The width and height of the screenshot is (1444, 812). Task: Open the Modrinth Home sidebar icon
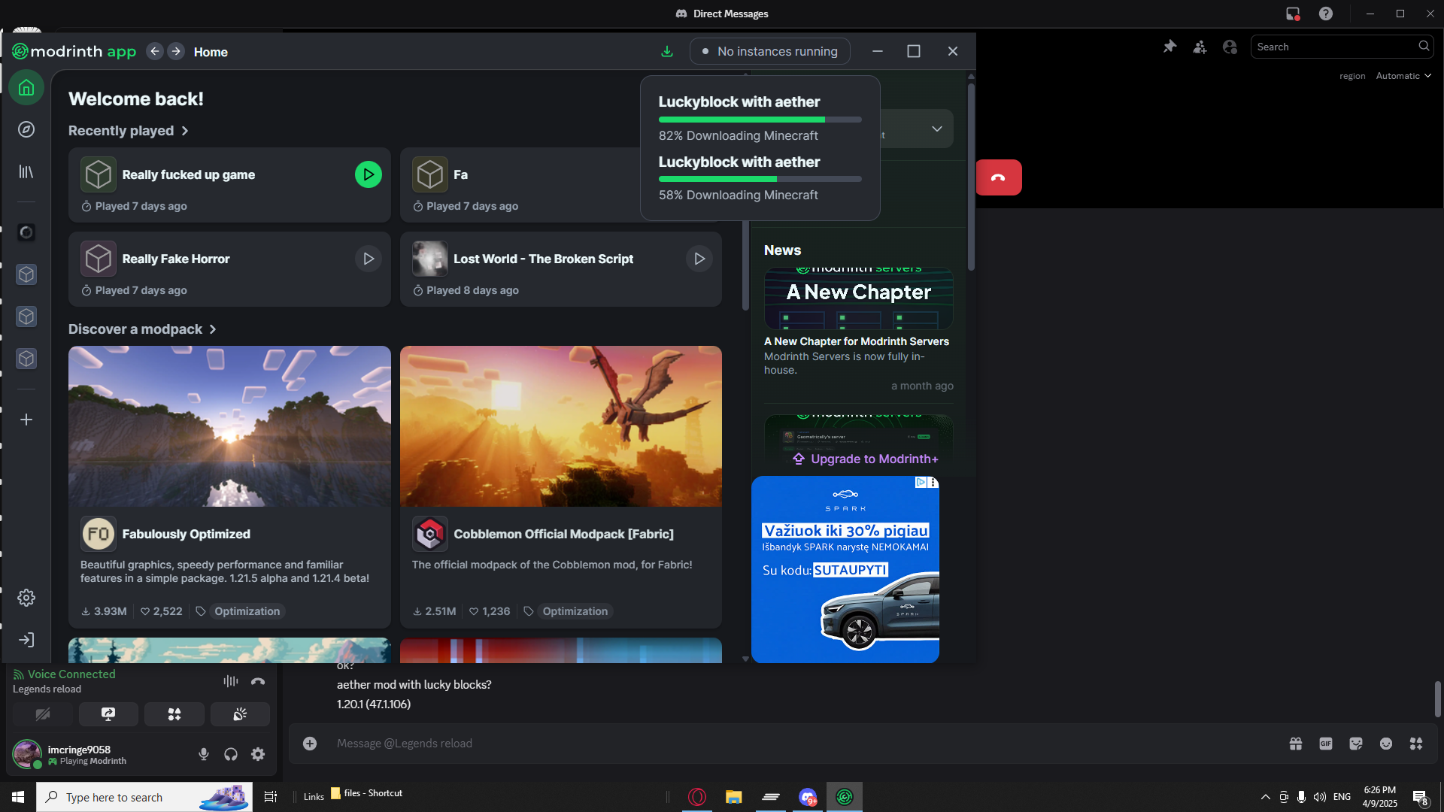[26, 88]
